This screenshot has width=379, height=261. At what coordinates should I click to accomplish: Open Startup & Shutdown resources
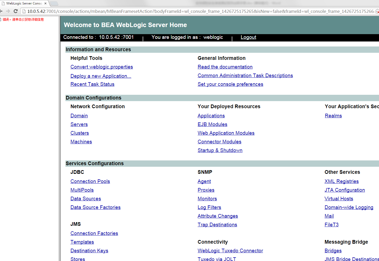coord(220,150)
